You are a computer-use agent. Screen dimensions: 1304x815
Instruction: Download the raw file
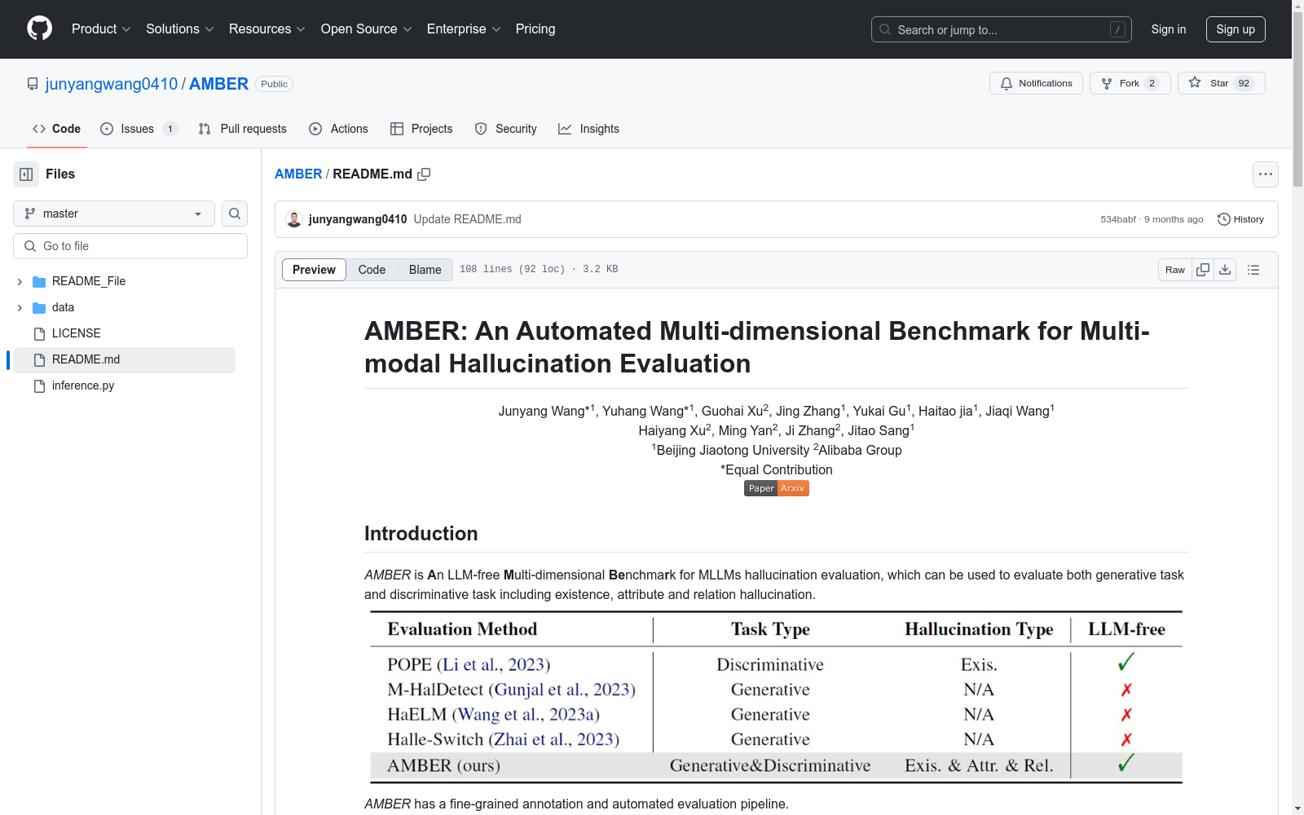tap(1225, 270)
